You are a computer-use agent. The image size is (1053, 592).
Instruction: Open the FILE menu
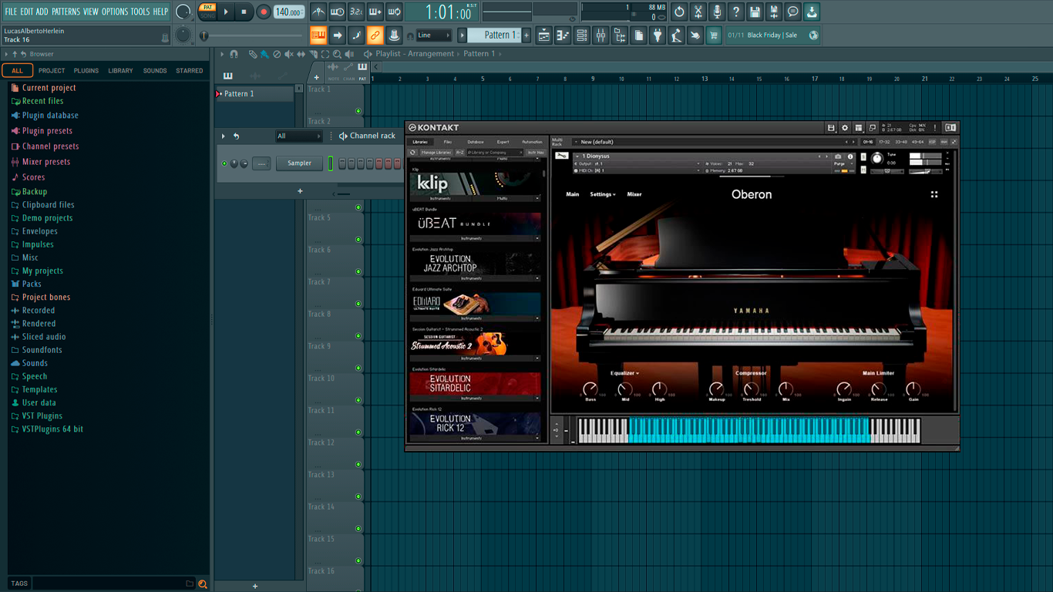pos(11,12)
